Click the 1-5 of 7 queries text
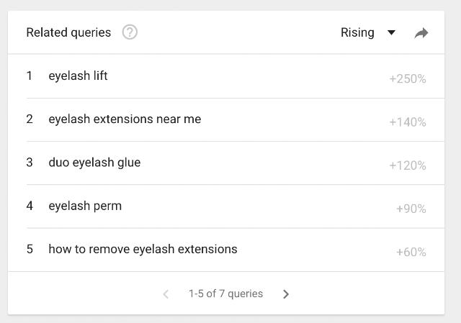The image size is (461, 323). (x=225, y=294)
